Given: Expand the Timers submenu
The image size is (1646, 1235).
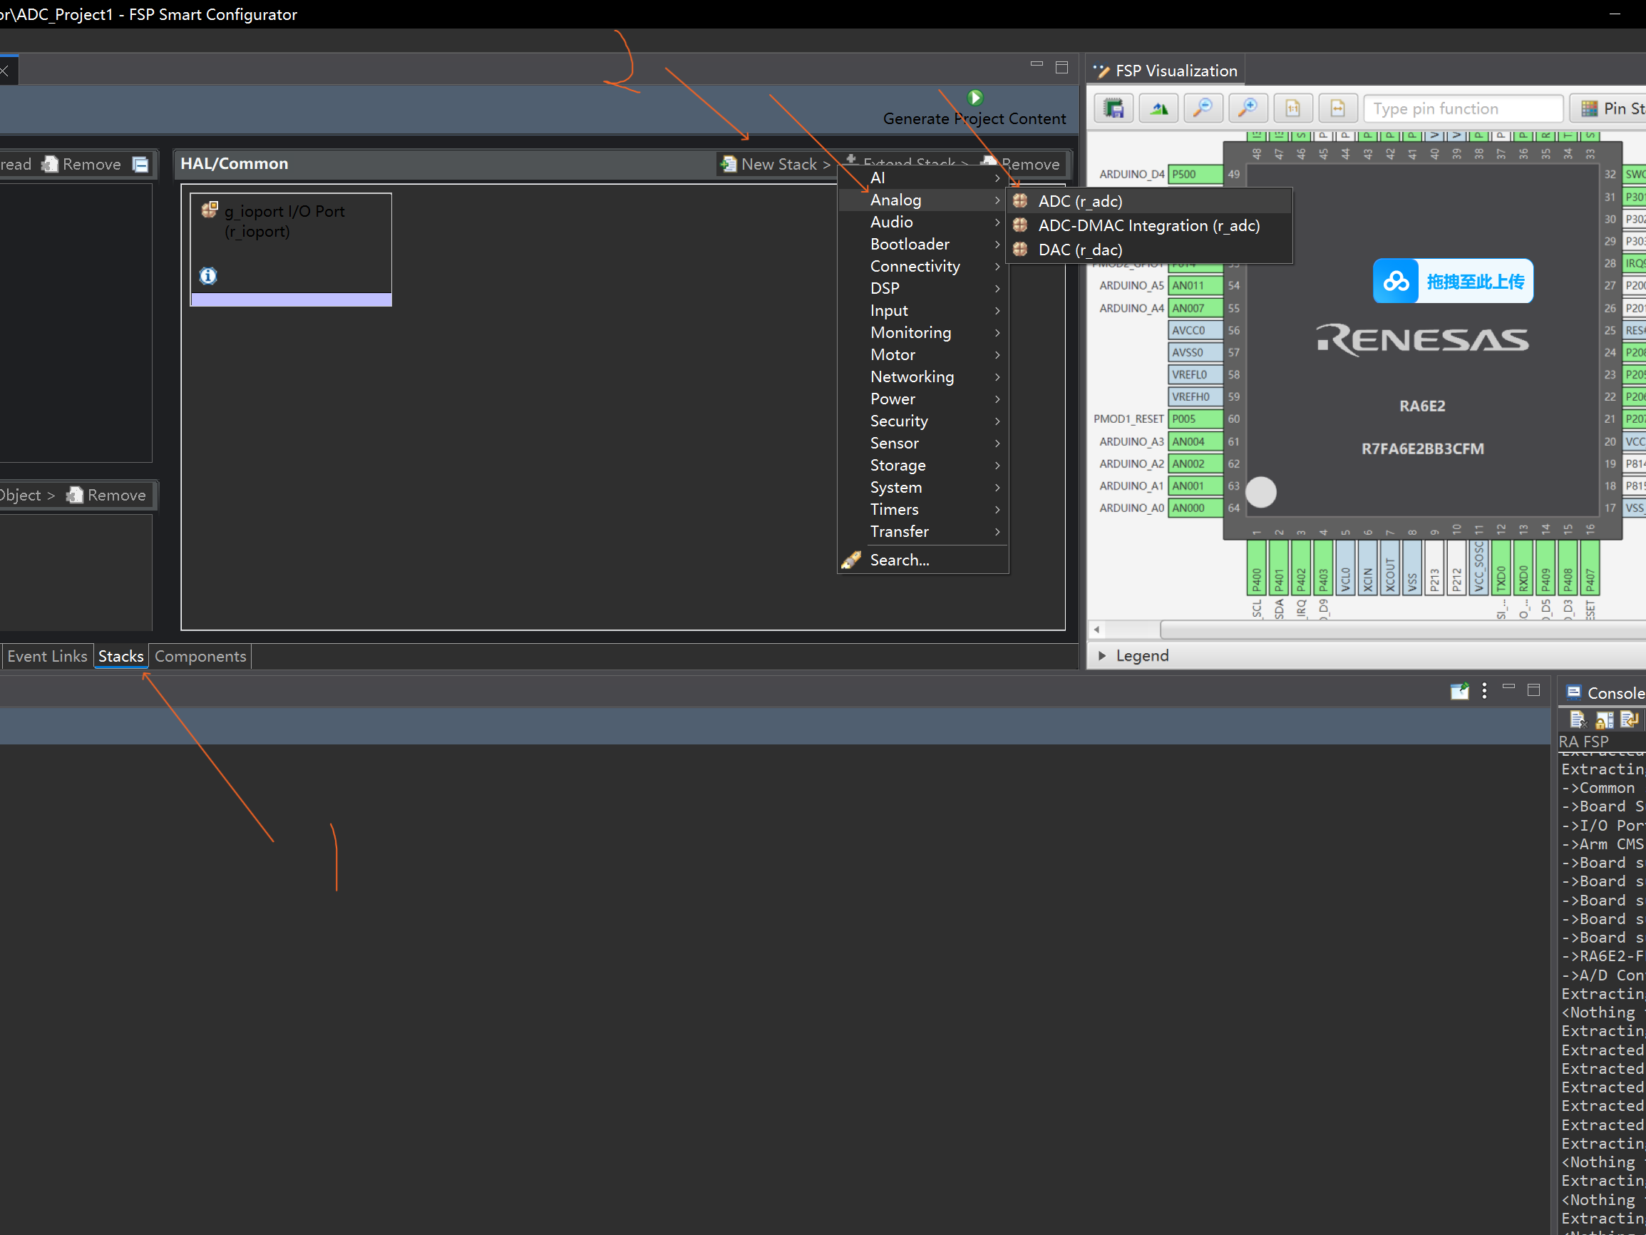Looking at the screenshot, I should 923,509.
